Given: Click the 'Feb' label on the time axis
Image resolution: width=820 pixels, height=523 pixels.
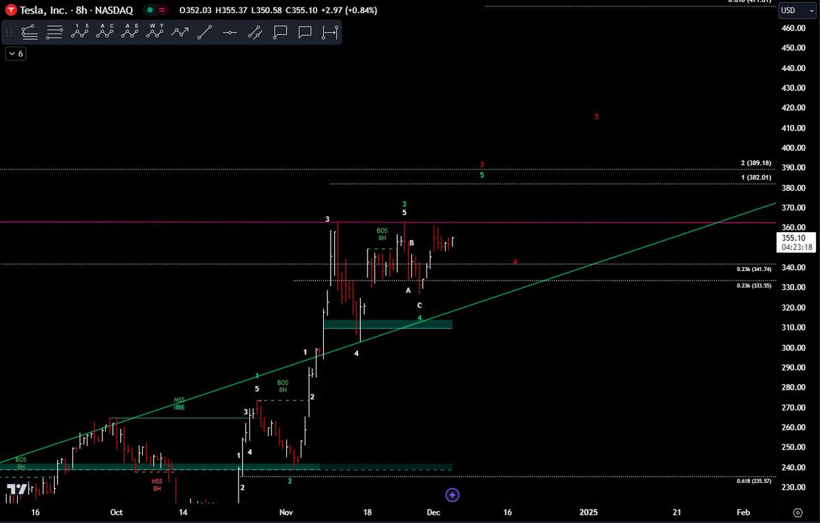Looking at the screenshot, I should (x=743, y=512).
